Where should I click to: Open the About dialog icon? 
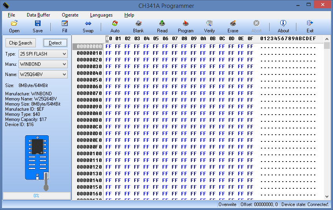point(283,24)
